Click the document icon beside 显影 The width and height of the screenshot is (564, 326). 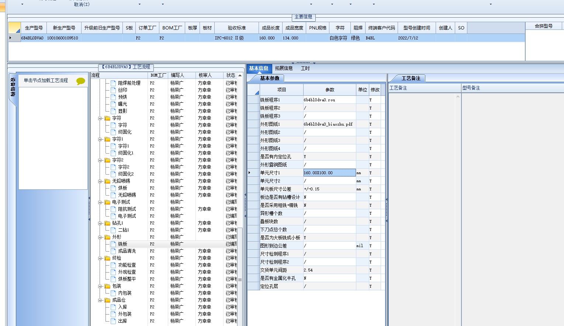(x=114, y=111)
